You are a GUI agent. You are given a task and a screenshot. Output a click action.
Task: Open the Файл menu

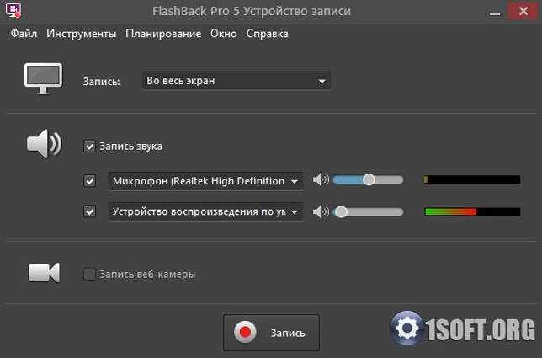24,34
